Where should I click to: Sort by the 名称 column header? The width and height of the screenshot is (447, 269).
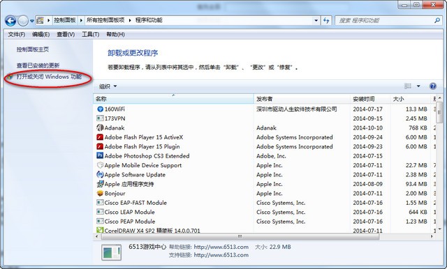(173, 99)
